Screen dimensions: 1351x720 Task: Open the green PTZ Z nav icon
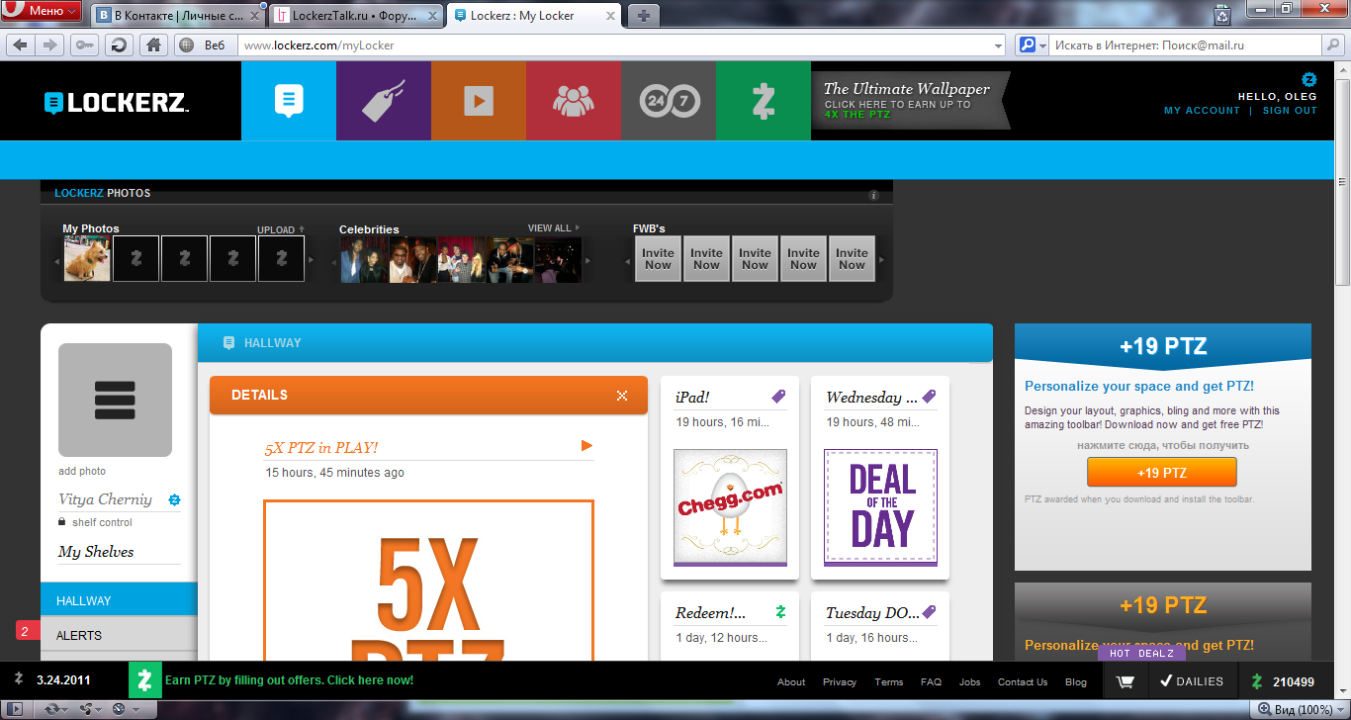764,101
